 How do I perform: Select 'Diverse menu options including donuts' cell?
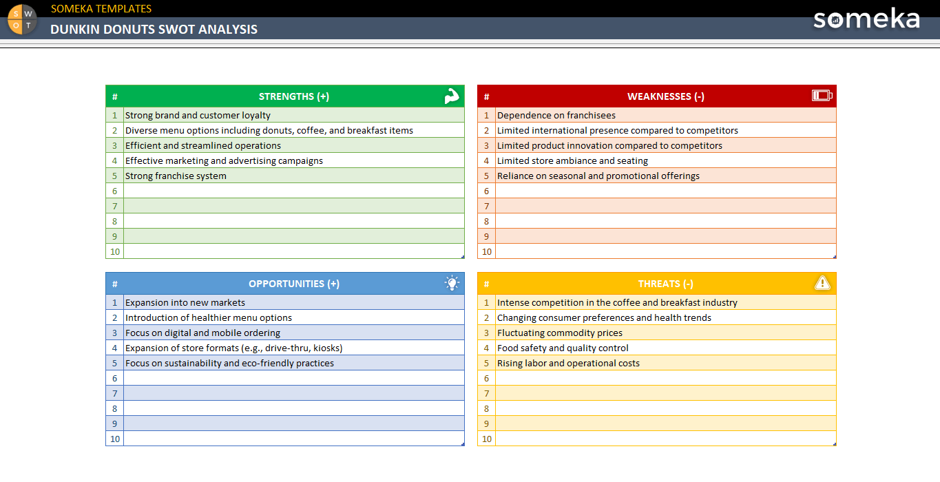pos(294,130)
